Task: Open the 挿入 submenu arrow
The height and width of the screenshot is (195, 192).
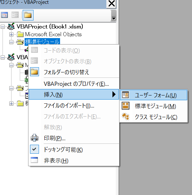Action: tap(113, 95)
